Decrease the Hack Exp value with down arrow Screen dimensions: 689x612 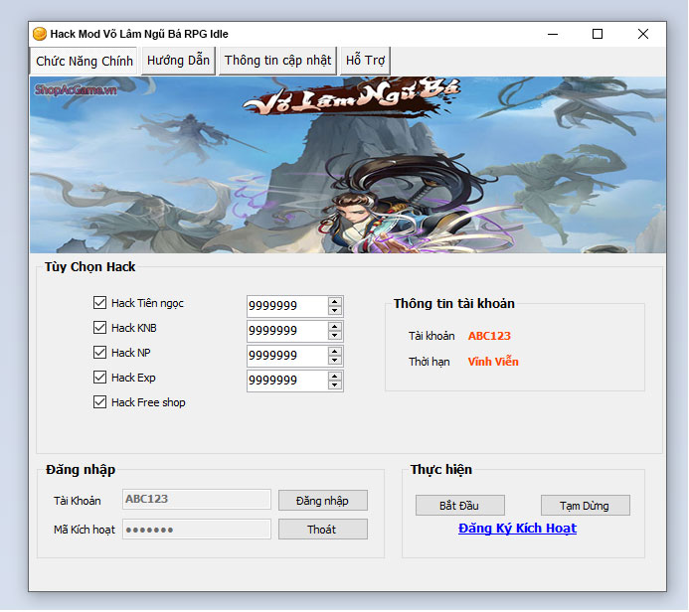[335, 385]
